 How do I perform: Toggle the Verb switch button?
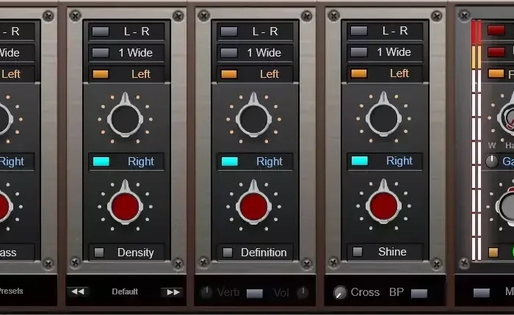255,294
